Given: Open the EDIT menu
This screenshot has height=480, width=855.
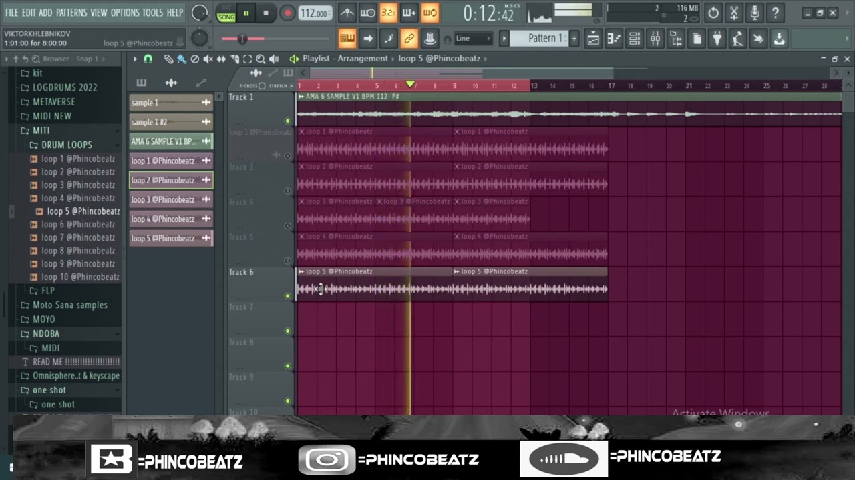Looking at the screenshot, I should tap(29, 13).
